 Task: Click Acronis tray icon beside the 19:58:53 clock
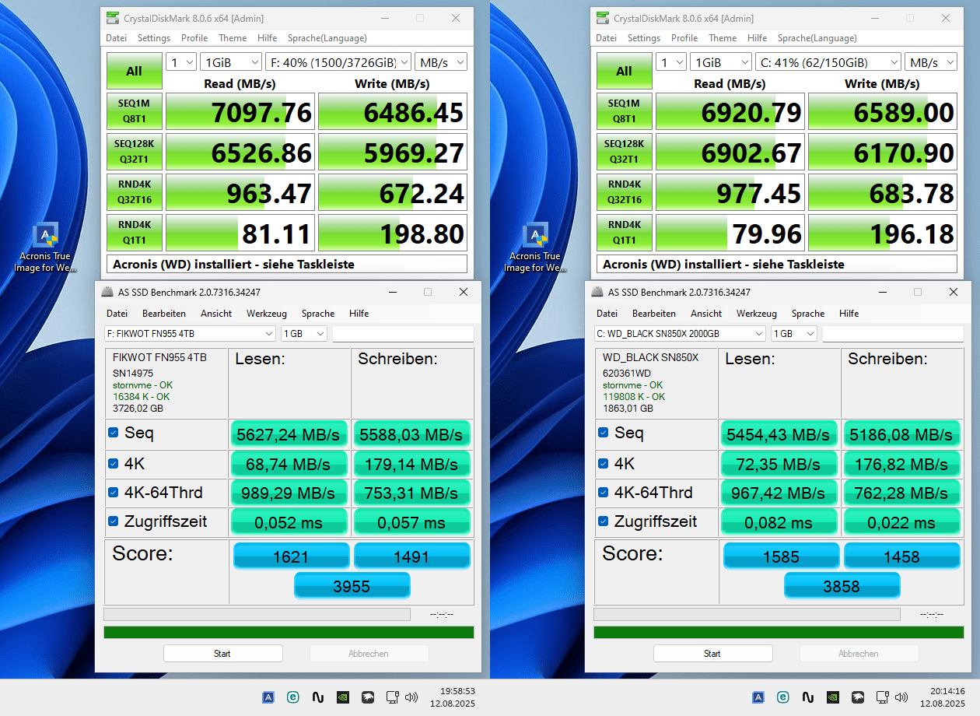[268, 697]
